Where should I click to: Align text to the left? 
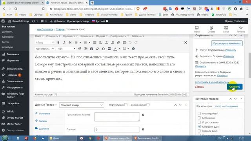click(x=100, y=42)
